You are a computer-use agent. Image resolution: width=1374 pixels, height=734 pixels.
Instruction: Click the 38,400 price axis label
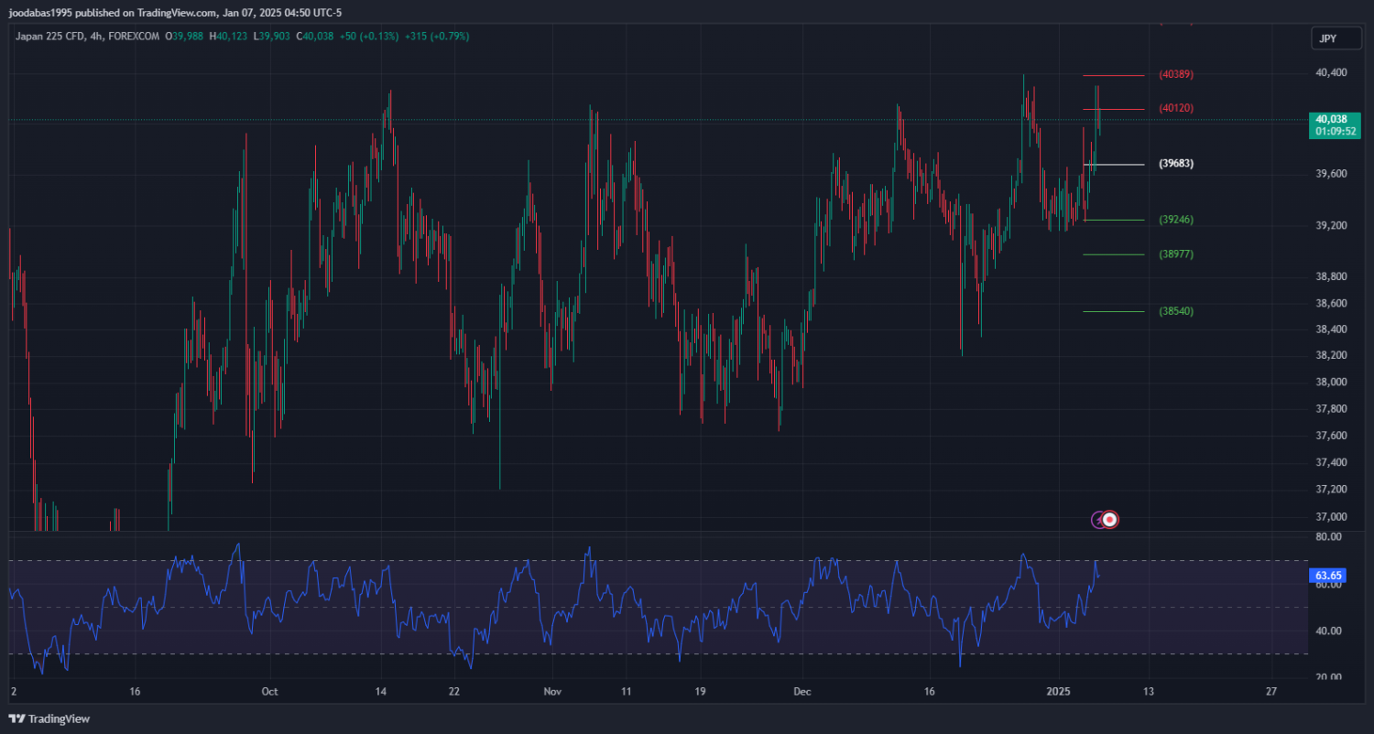click(1331, 329)
